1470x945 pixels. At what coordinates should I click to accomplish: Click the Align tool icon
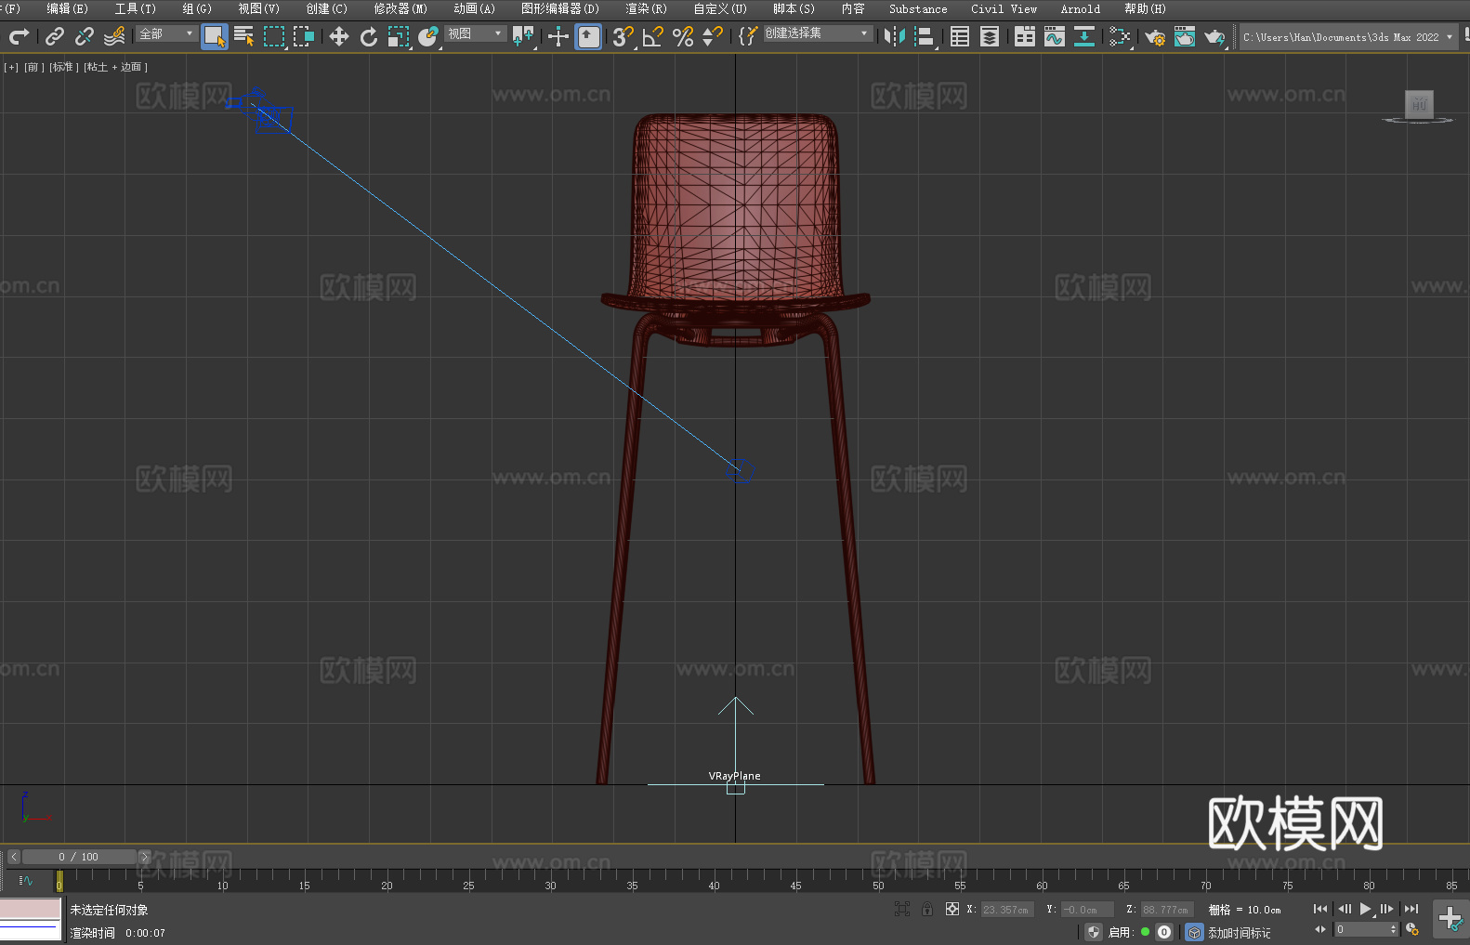coord(925,36)
